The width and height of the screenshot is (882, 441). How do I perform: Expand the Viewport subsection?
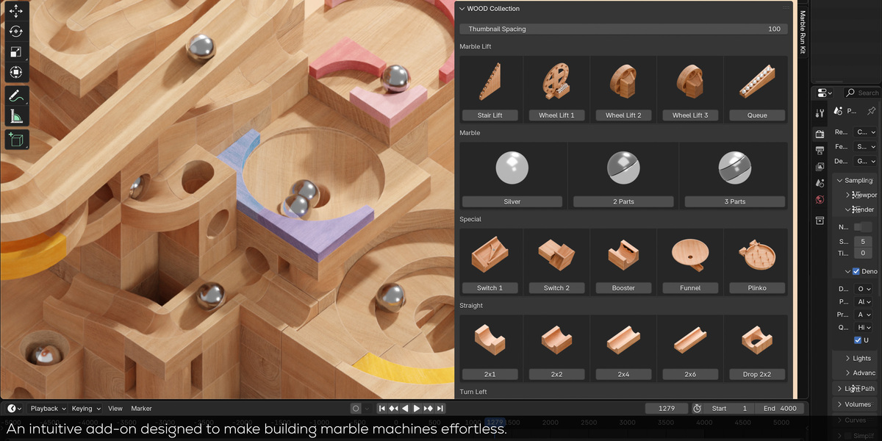click(847, 195)
